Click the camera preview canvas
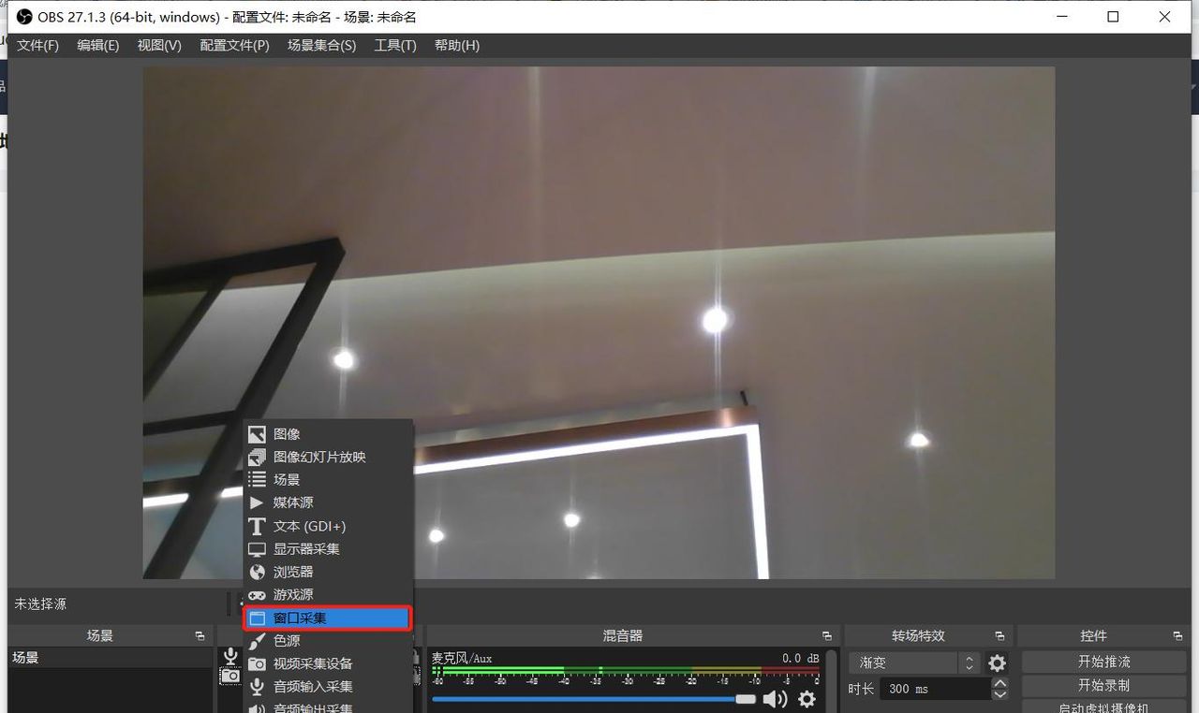1199x713 pixels. point(599,323)
